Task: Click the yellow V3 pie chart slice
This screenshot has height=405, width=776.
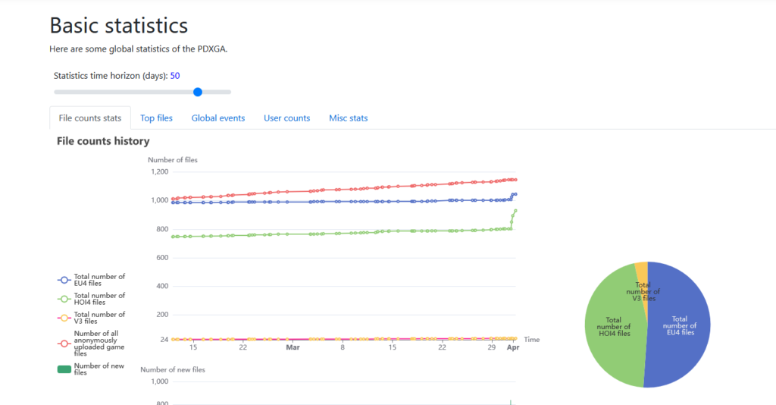Action: (x=642, y=272)
